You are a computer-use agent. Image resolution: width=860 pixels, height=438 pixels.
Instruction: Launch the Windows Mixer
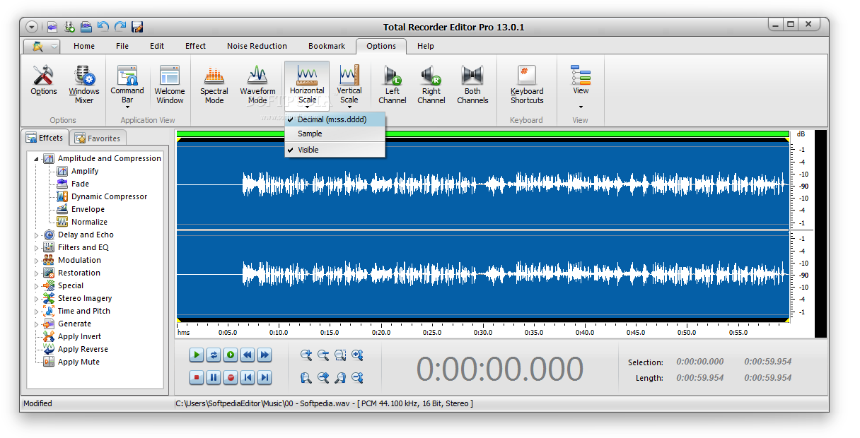(84, 84)
